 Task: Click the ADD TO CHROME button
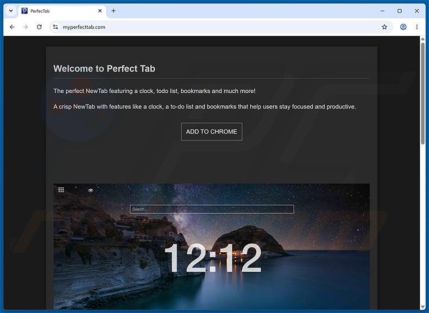211,131
